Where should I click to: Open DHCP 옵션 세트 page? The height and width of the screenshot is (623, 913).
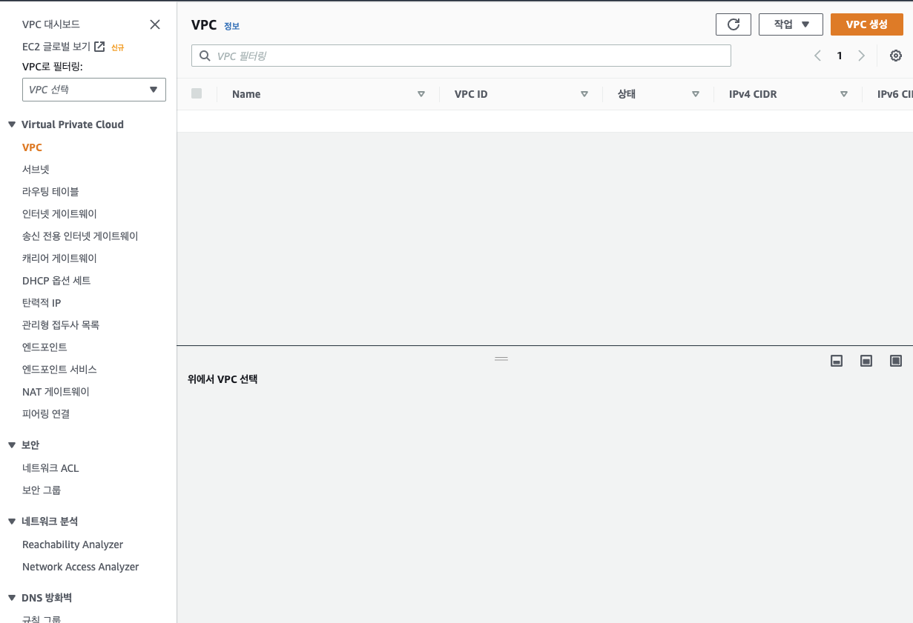(x=56, y=281)
